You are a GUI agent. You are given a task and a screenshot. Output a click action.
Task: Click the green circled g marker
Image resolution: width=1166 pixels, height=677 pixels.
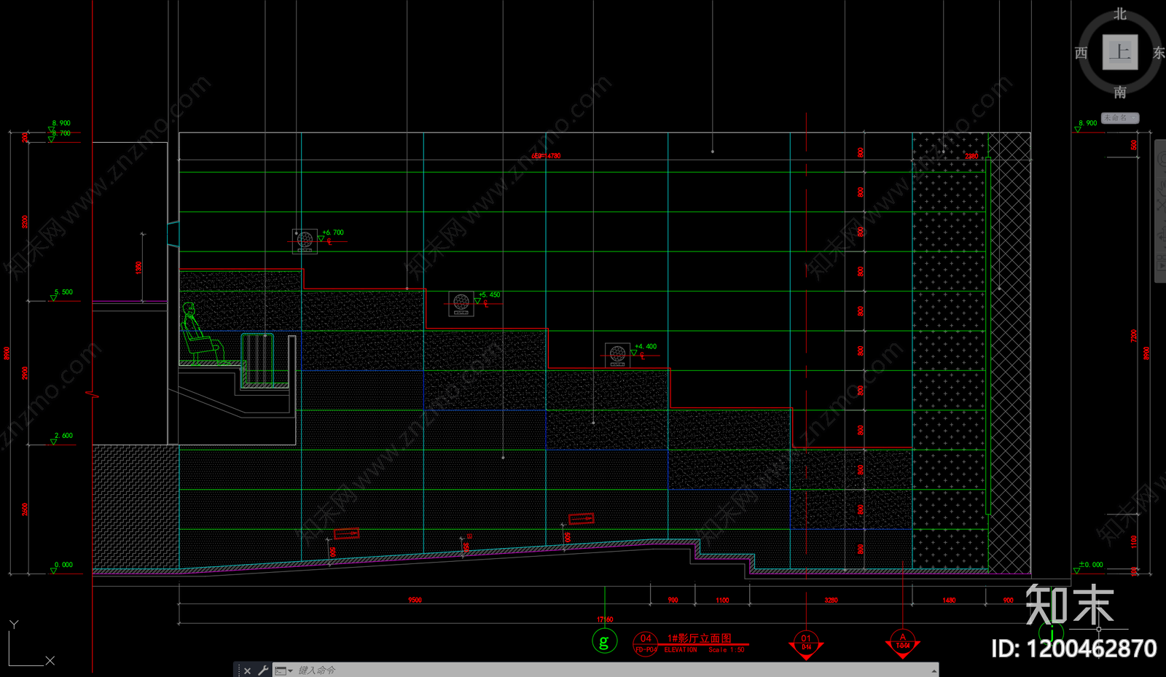604,641
